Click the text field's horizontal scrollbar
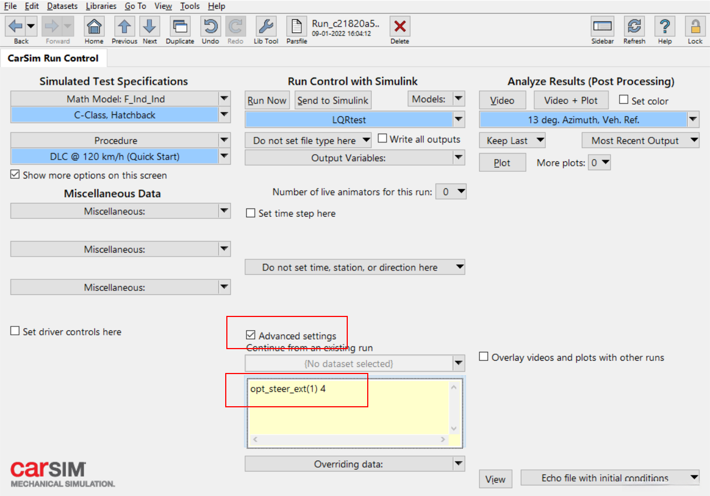Viewport: 710px width, 496px height. pyautogui.click(x=348, y=439)
